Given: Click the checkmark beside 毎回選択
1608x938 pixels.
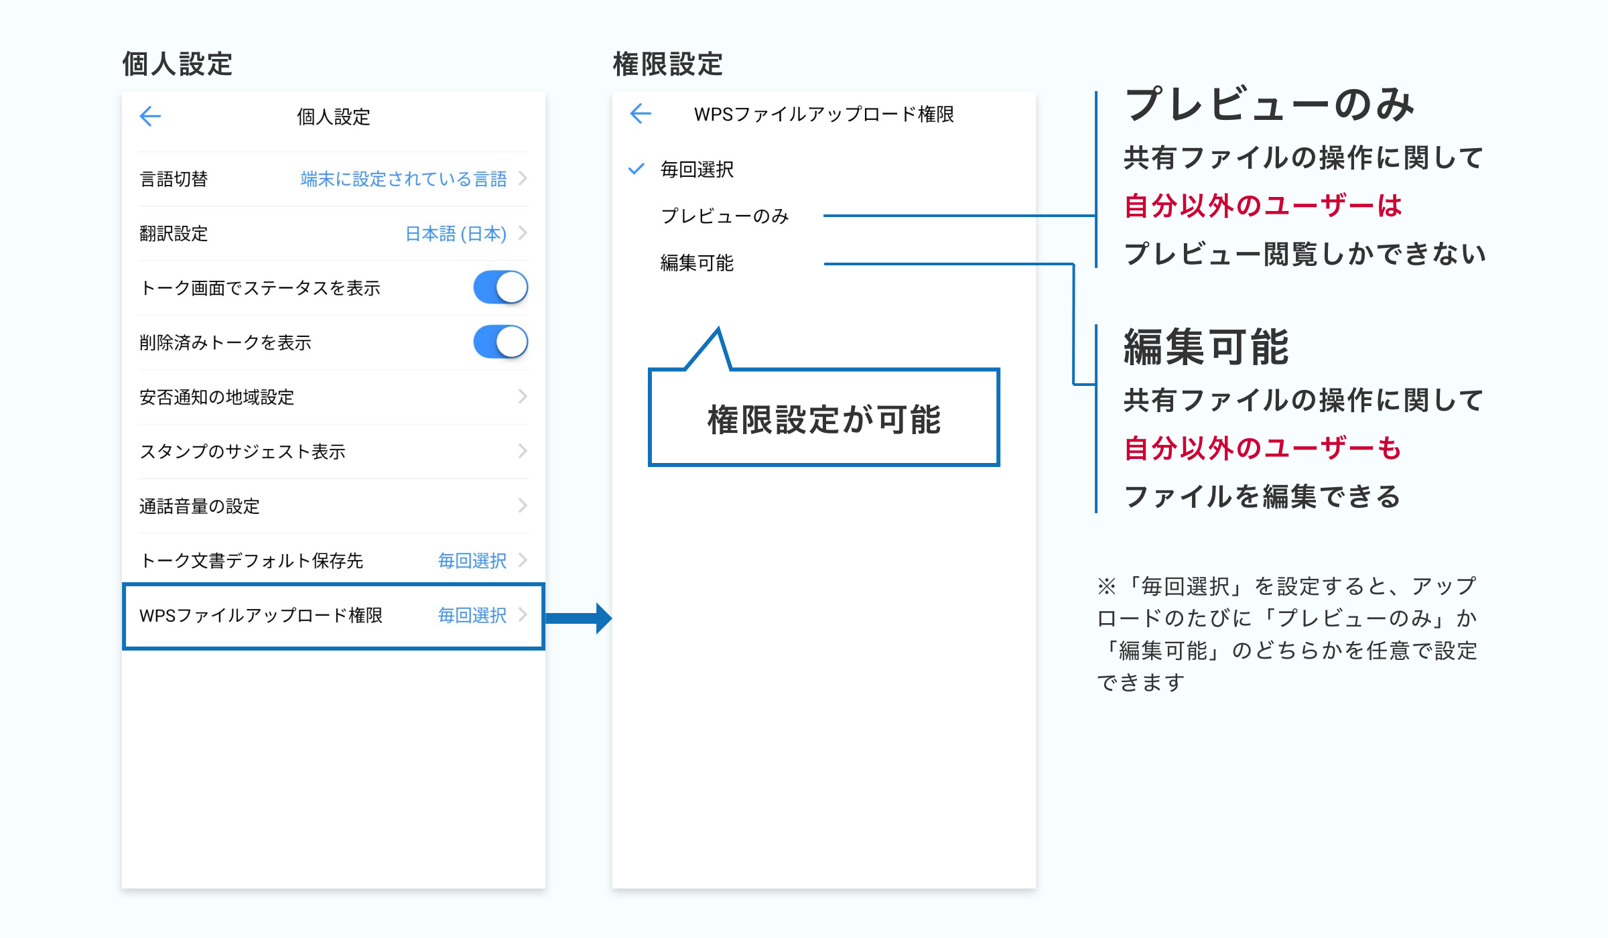Looking at the screenshot, I should coord(636,169).
